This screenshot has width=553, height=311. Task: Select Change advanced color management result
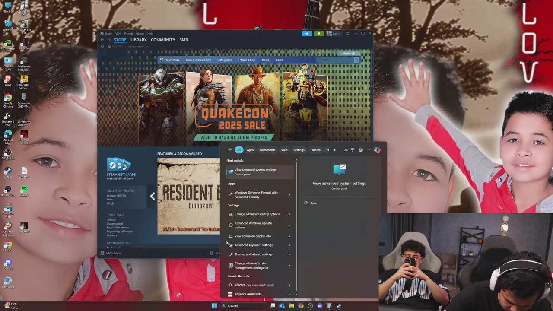[256, 265]
